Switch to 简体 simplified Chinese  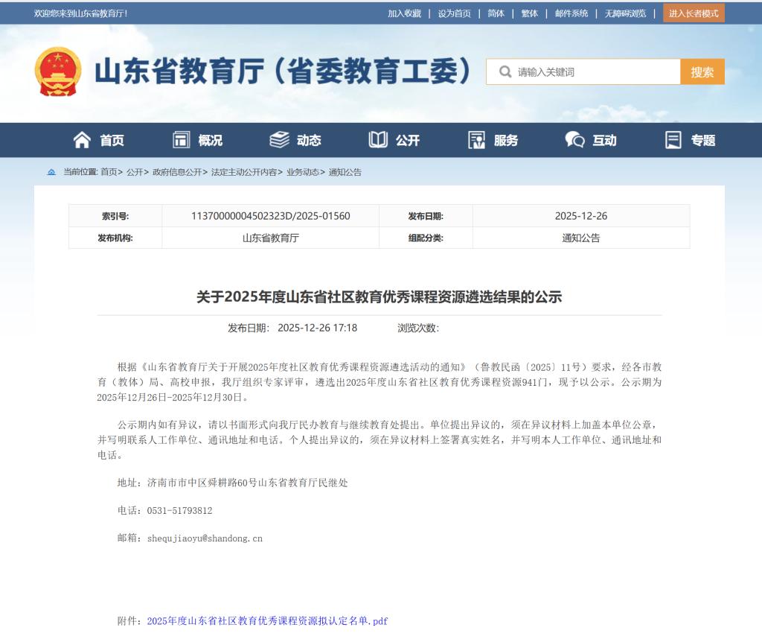tap(496, 13)
